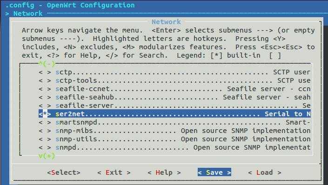Click snmpd 'Open source SNMP implementat' description
Viewport: 328px width, 185px height.
point(252,147)
